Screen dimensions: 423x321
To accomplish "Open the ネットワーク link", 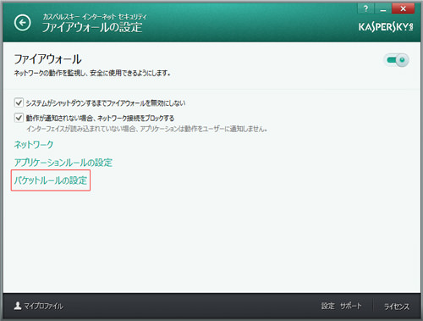I will 34,145.
